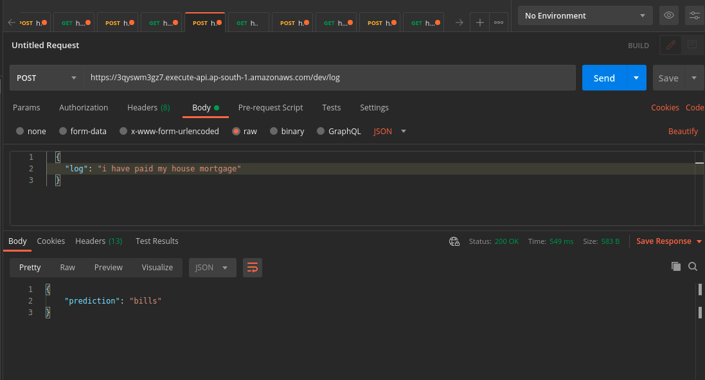
Task: Click the plus icon to open new tab
Action: pos(479,22)
